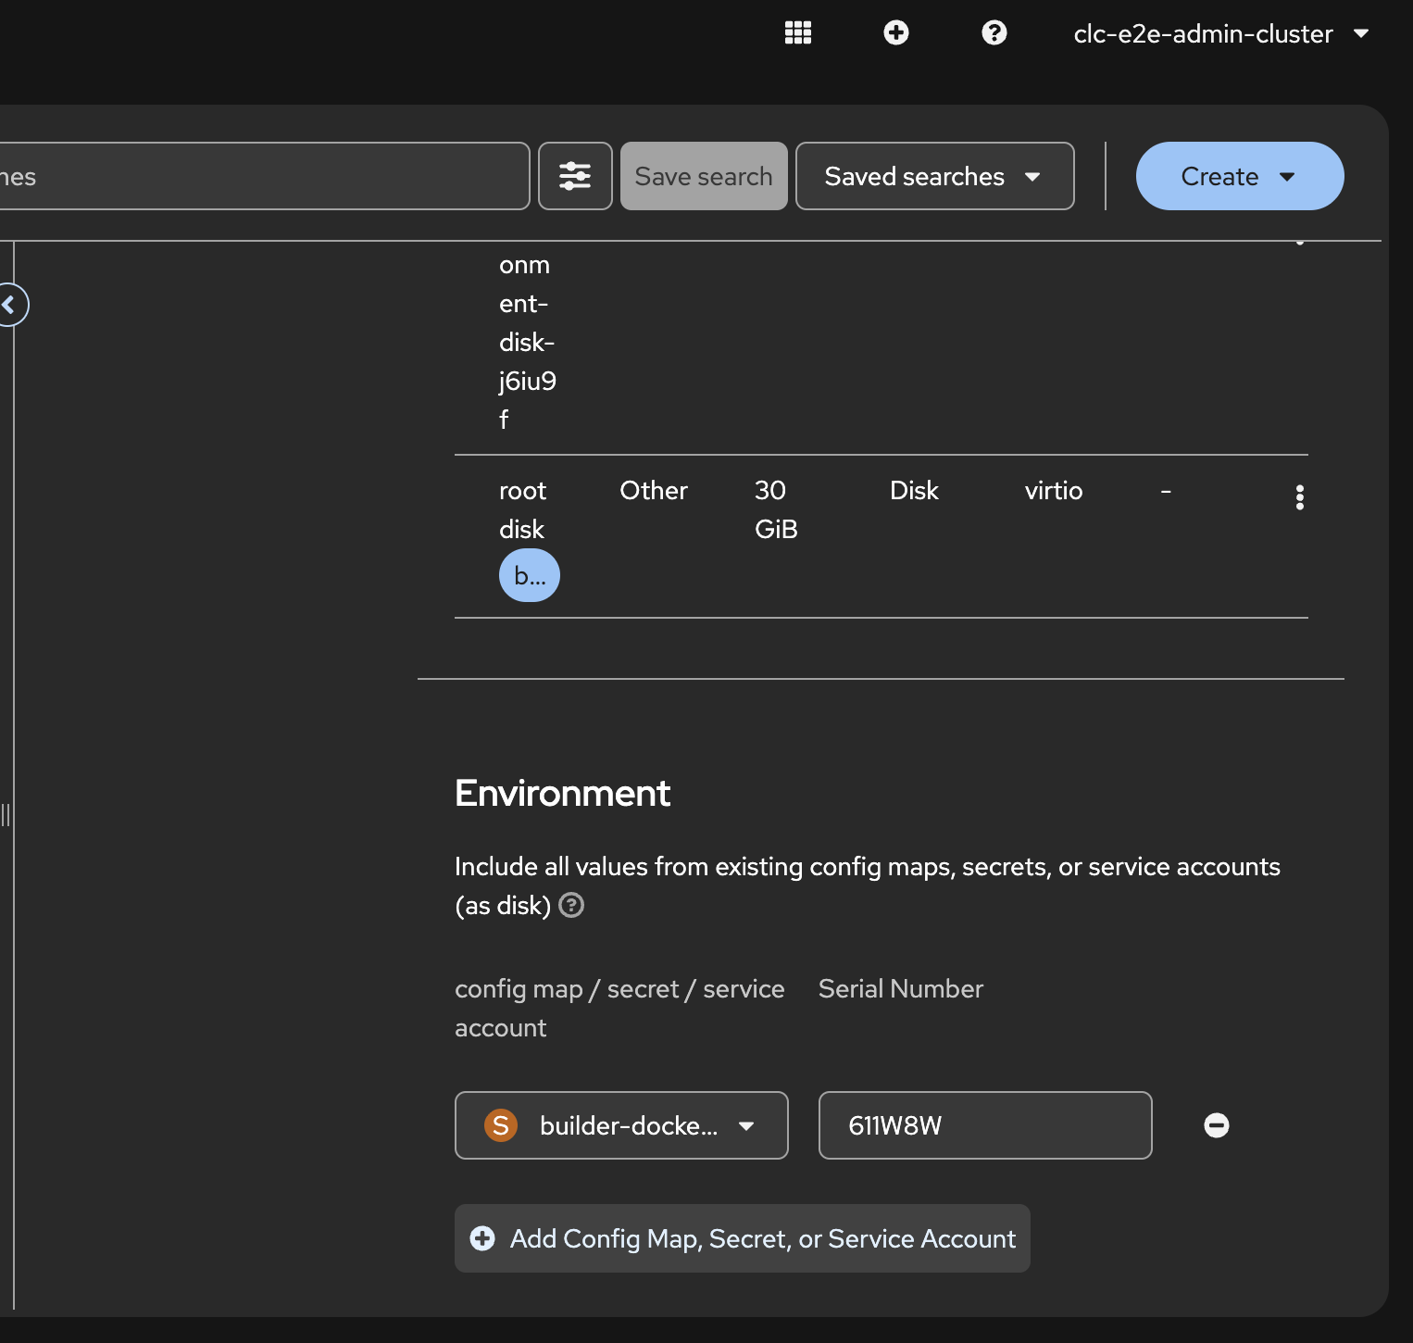This screenshot has width=1413, height=1343.
Task: Open the help question mark menu
Action: [x=994, y=33]
